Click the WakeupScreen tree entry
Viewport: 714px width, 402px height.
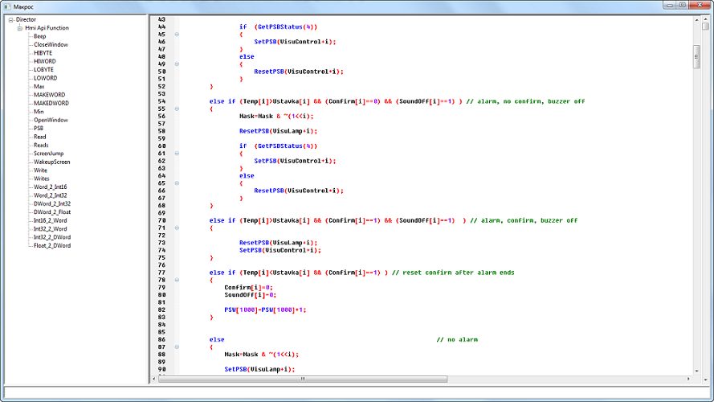pyautogui.click(x=51, y=162)
